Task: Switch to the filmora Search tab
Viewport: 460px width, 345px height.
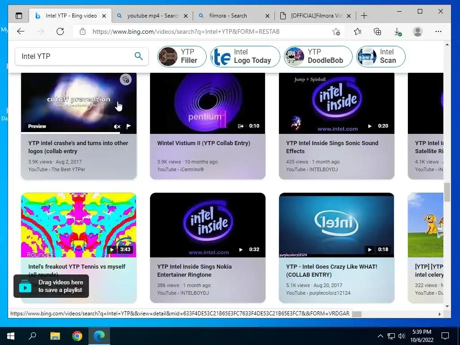Action: (234, 16)
